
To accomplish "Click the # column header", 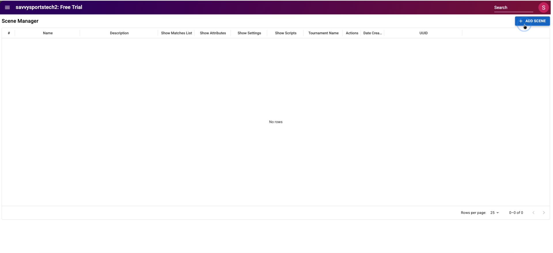I will point(9,33).
